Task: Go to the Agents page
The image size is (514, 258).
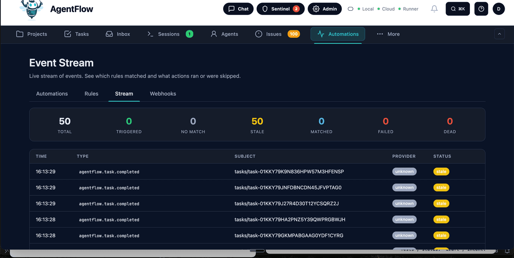Action: click(x=224, y=34)
